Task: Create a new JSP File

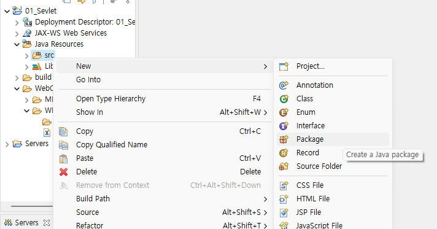Action: [x=333, y=212]
